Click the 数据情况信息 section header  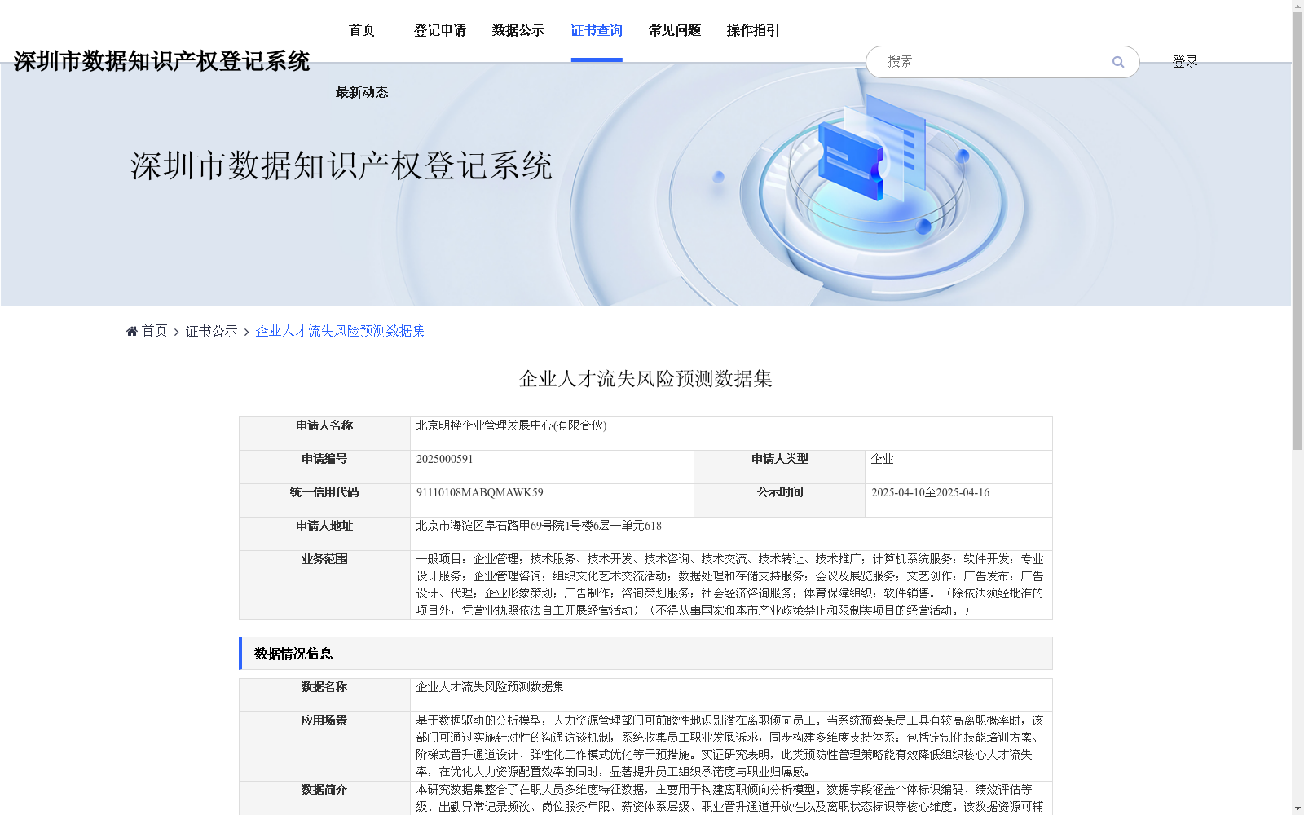click(645, 654)
